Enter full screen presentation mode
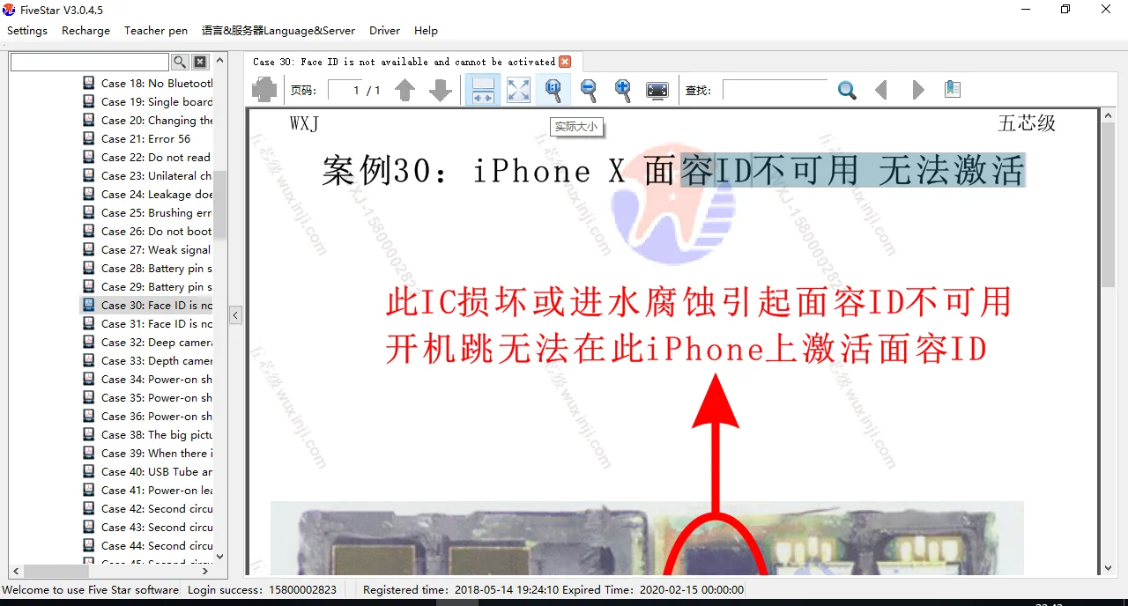Viewport: 1128px width, 606px height. tap(657, 90)
